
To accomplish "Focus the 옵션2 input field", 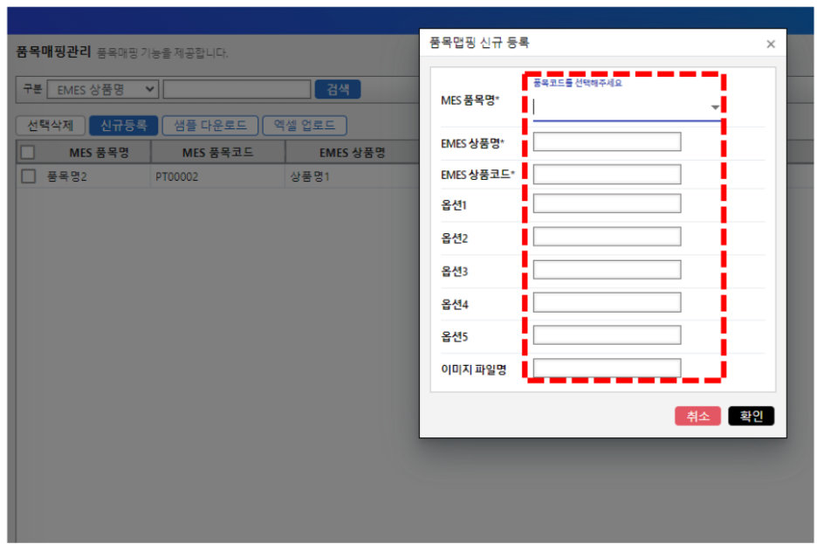I will pyautogui.click(x=607, y=237).
